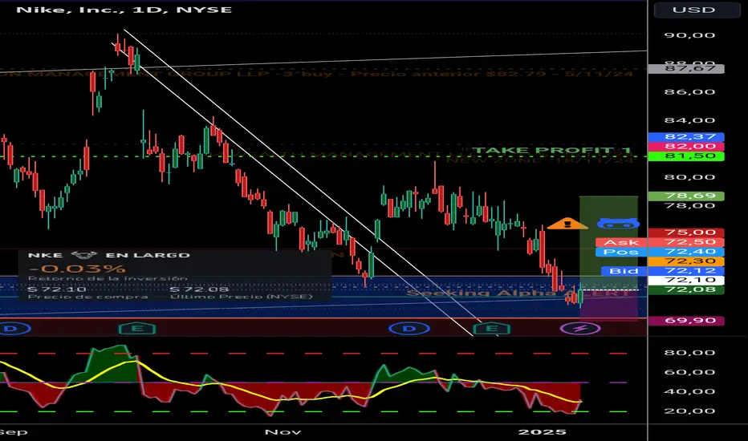
Task: Click the blue robot face icon
Action: (x=618, y=223)
